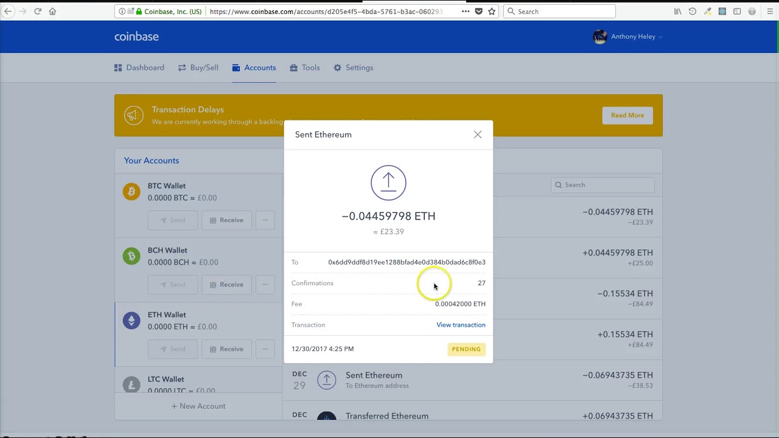Click Send for the BCH Wallet

click(173, 285)
